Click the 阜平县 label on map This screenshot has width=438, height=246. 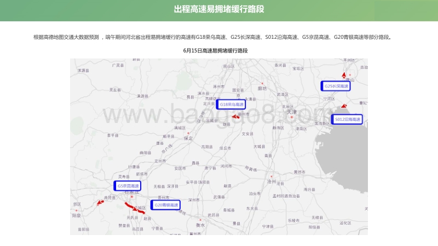pos(113,135)
